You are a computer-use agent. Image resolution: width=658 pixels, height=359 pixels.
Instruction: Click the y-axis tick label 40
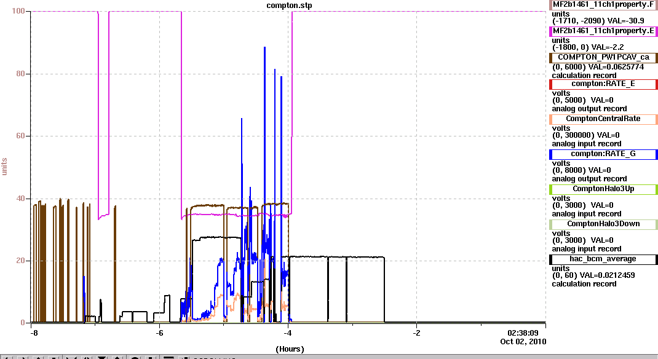tap(20, 199)
